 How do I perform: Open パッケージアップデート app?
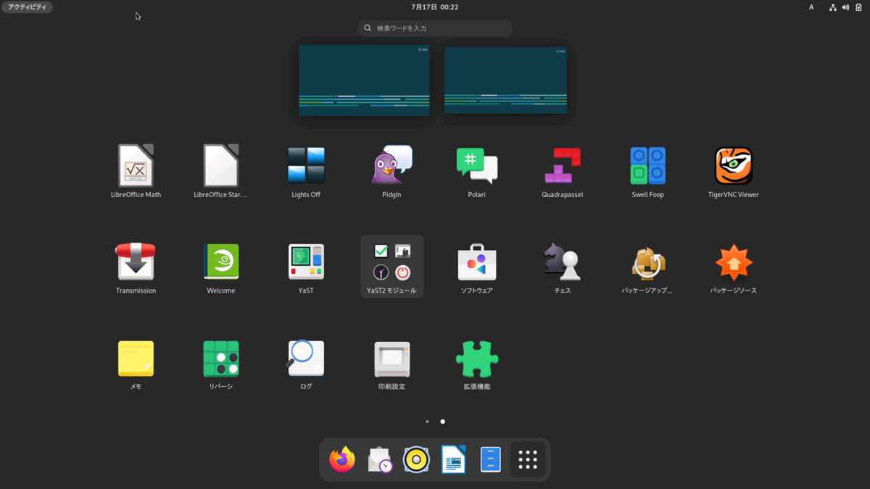point(647,267)
